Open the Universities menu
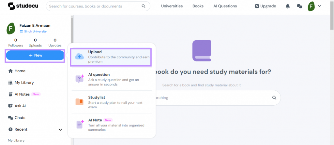 [172, 6]
